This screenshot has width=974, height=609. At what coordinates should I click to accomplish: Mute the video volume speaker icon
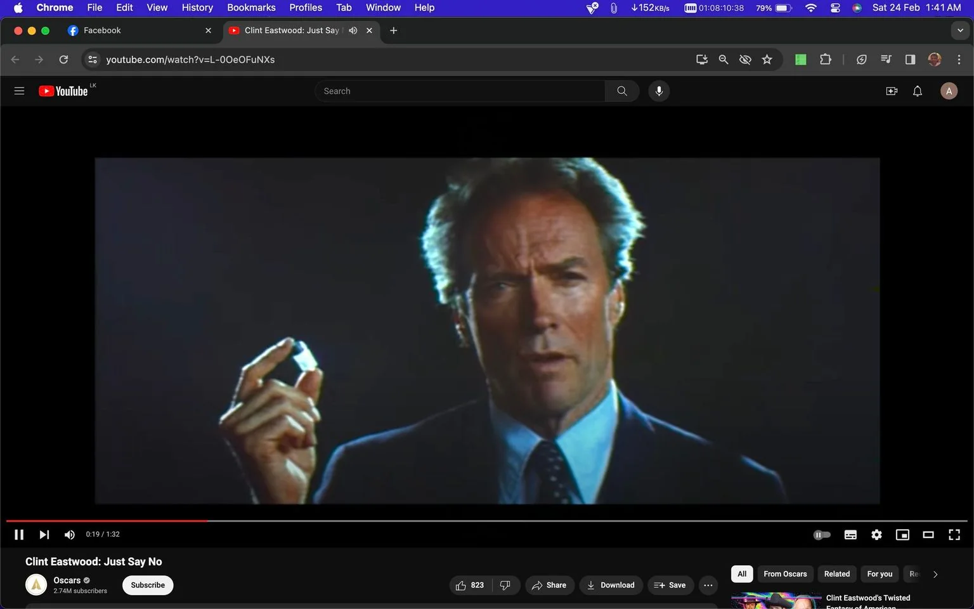[70, 535]
